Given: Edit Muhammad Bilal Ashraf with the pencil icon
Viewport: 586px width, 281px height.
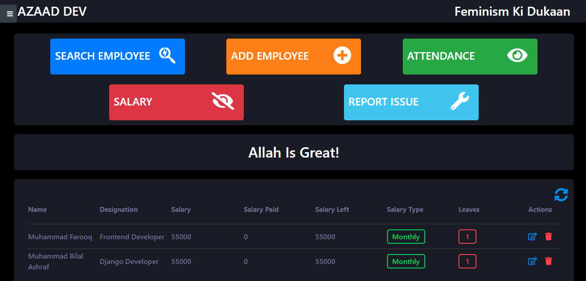Looking at the screenshot, I should tap(532, 261).
